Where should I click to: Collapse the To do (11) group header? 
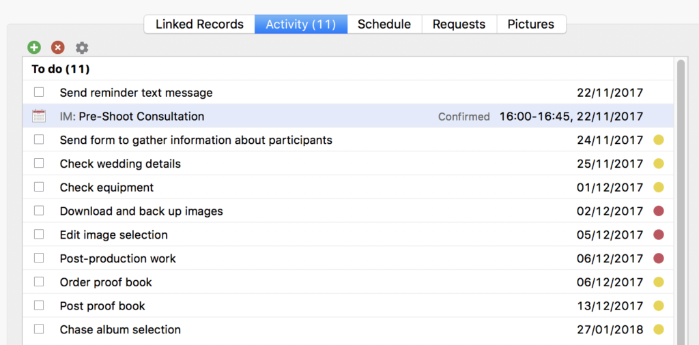61,69
